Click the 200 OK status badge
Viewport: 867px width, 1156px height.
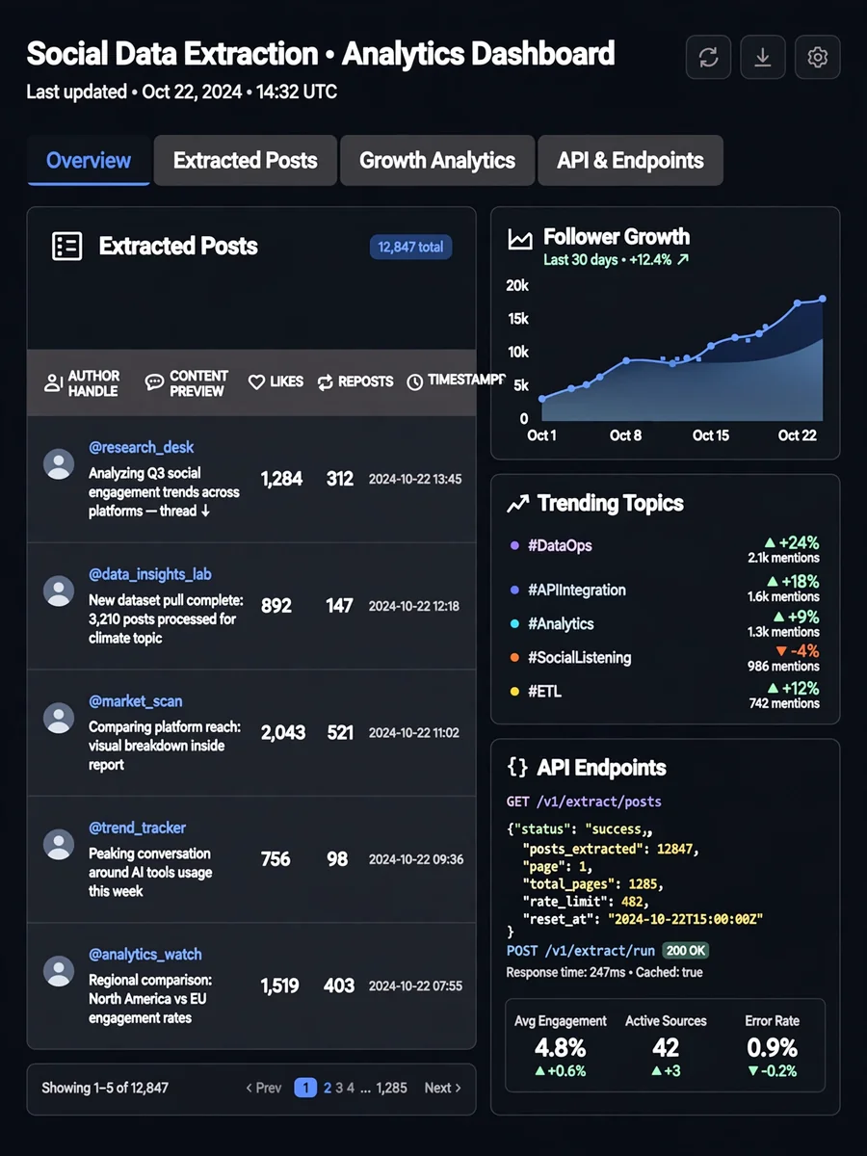point(687,951)
